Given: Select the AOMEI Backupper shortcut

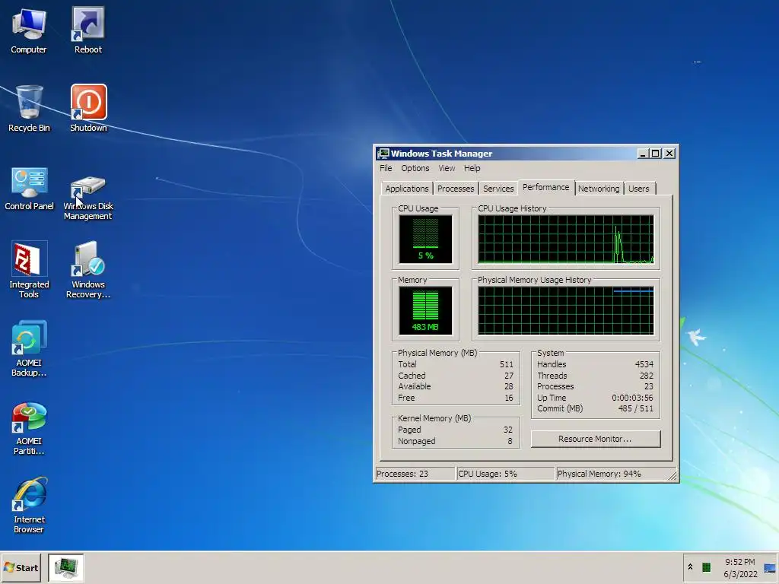Looking at the screenshot, I should coord(29,348).
